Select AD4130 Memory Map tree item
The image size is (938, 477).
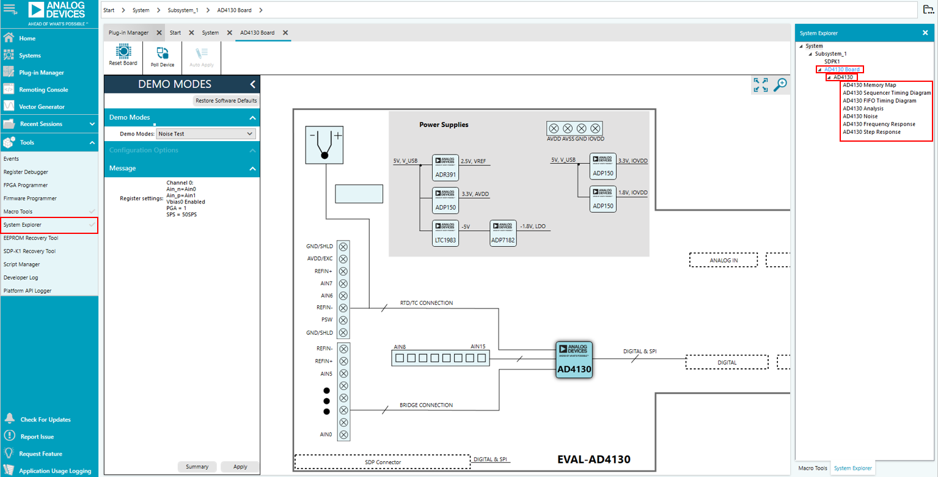869,86
